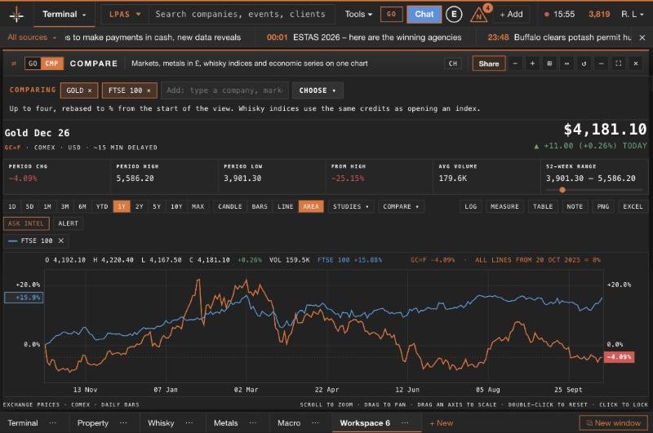Viewport: 653px width, 433px height.
Task: Open the ellipsis menu on the Terminal tab
Action: 53,422
